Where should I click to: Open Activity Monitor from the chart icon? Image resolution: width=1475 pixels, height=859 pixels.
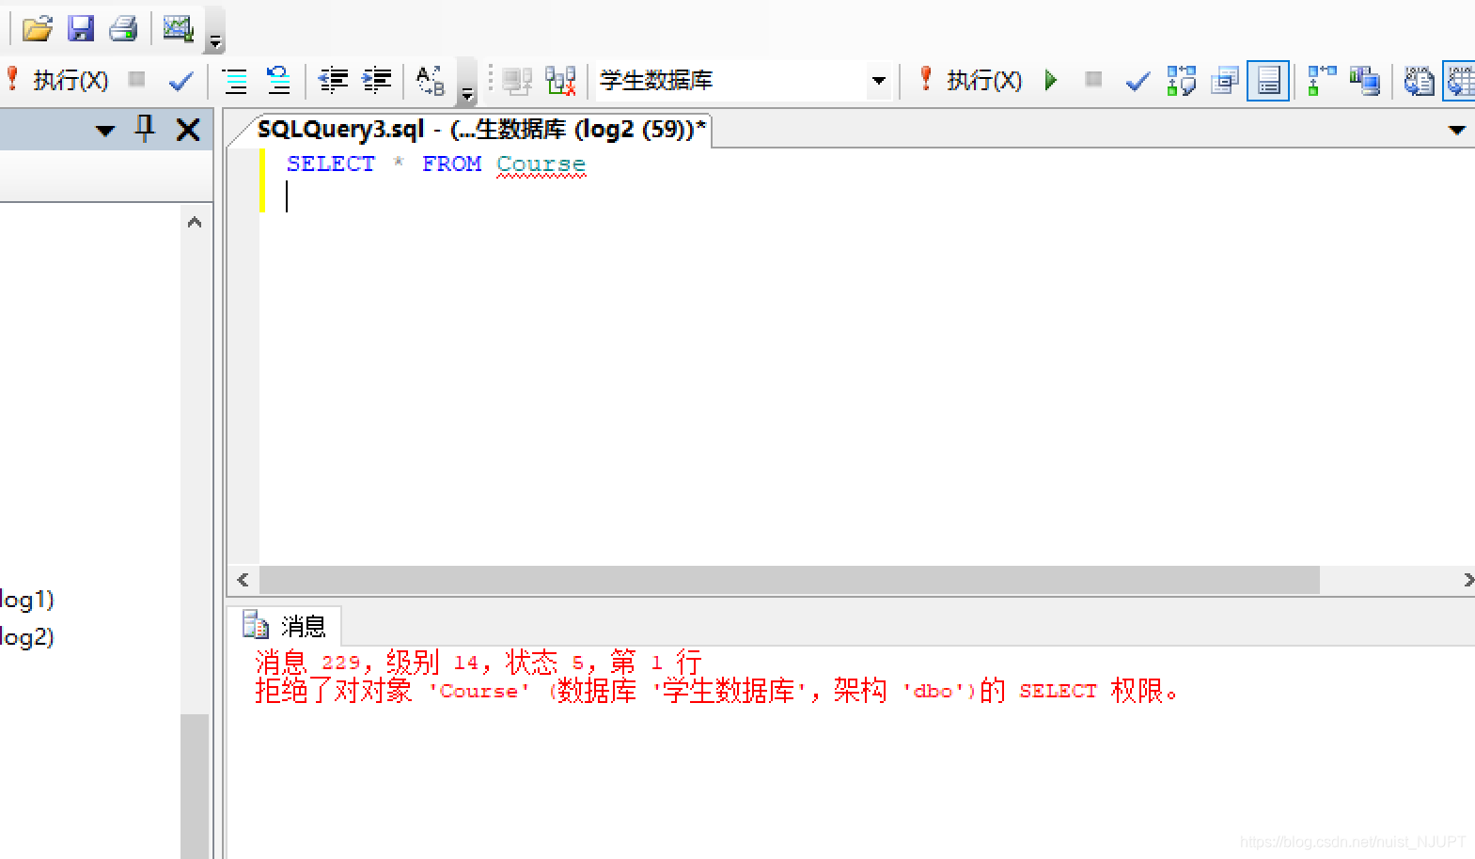(x=178, y=29)
